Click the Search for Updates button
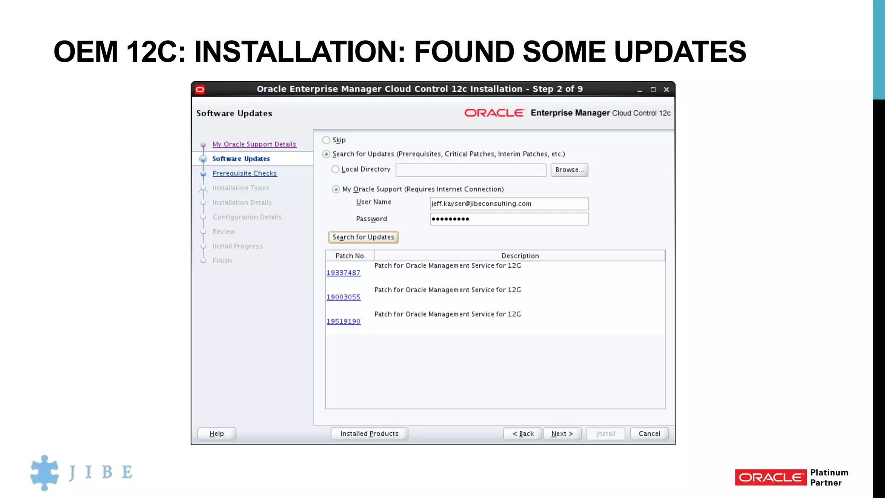The image size is (885, 498). point(363,237)
